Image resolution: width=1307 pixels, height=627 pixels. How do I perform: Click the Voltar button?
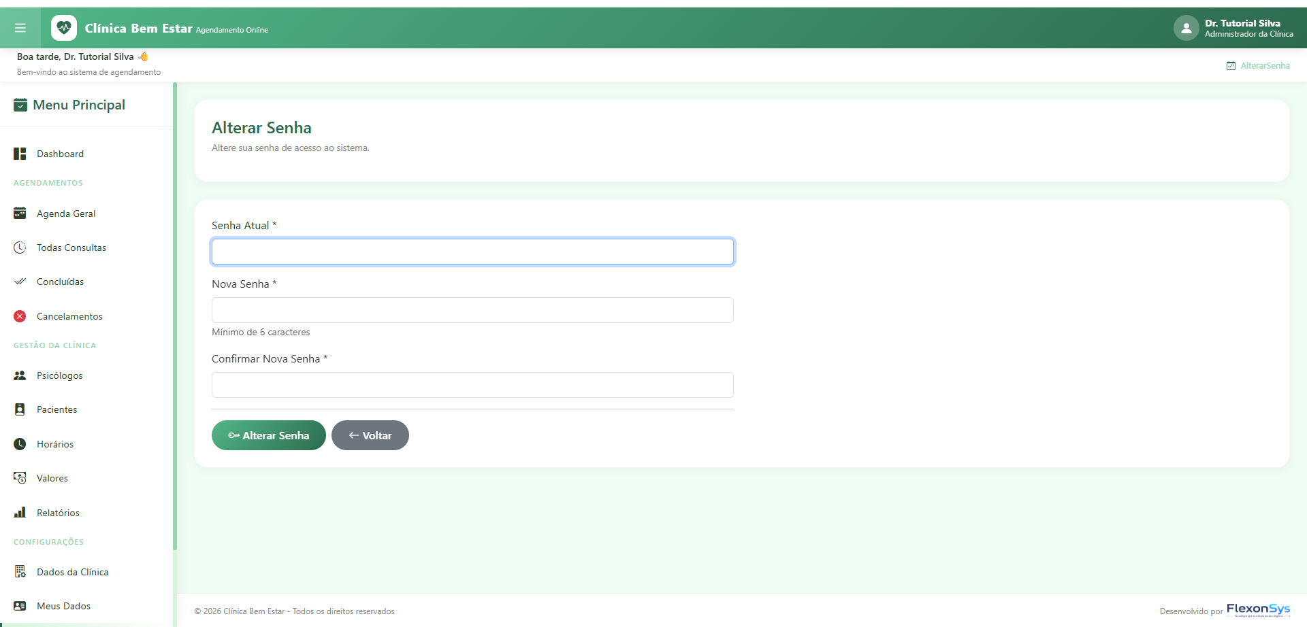(370, 435)
